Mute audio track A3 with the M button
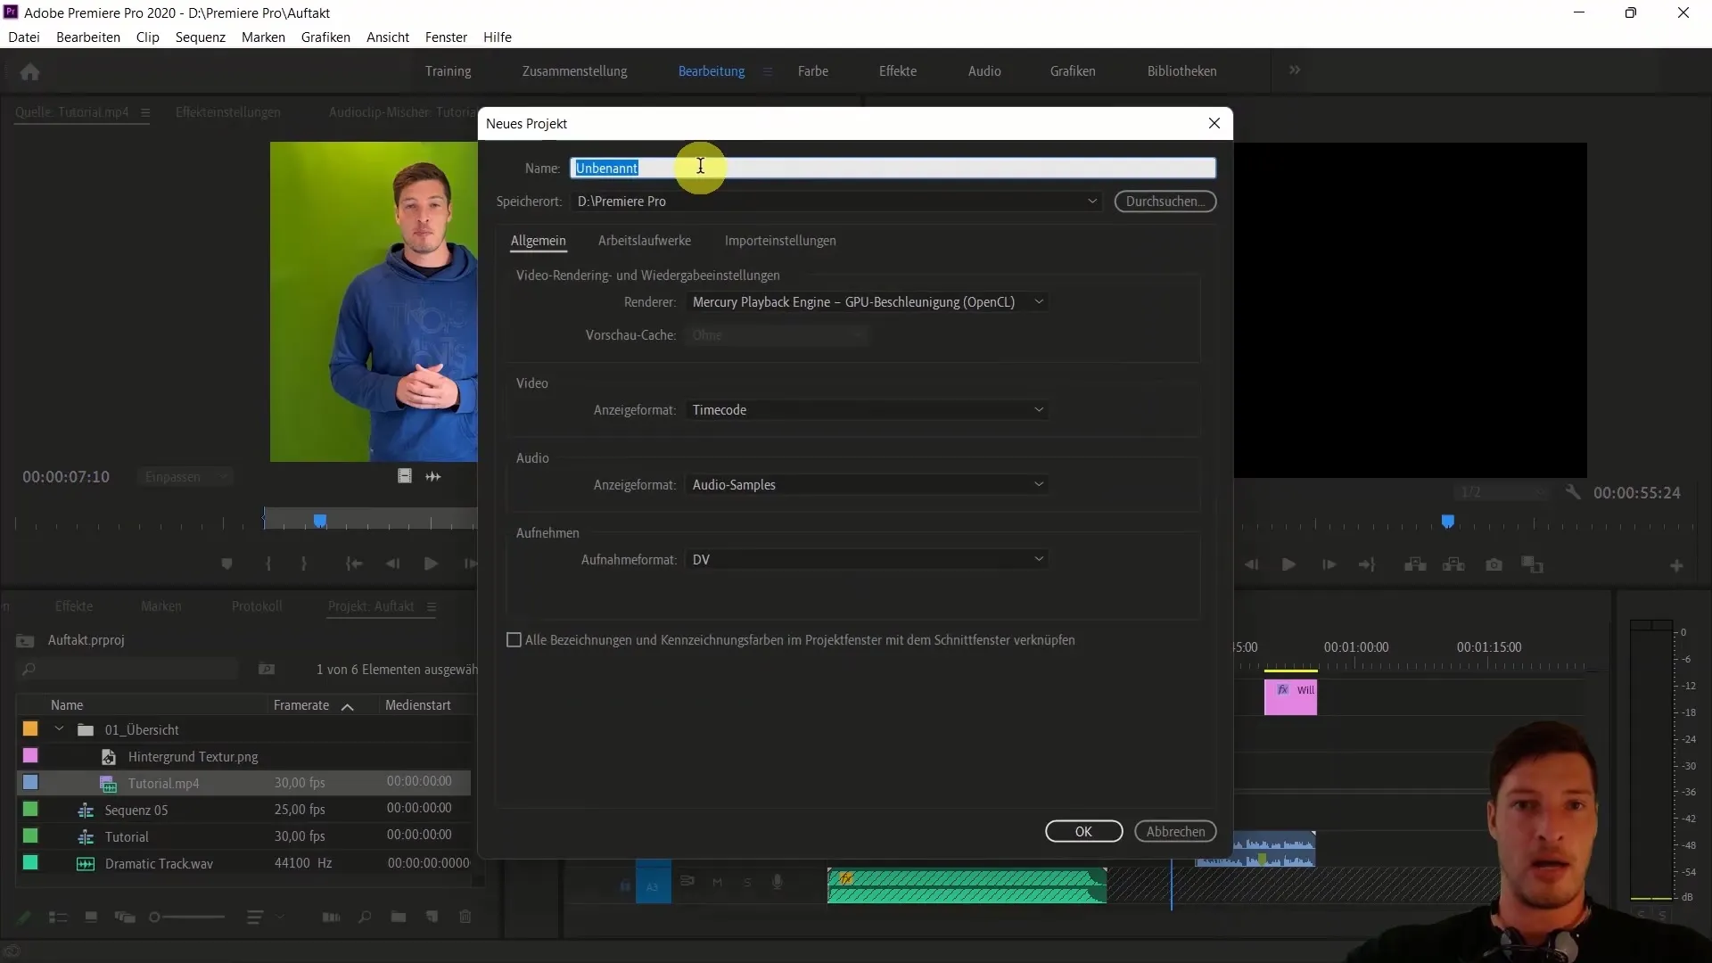Viewport: 1712px width, 963px height. click(x=717, y=882)
